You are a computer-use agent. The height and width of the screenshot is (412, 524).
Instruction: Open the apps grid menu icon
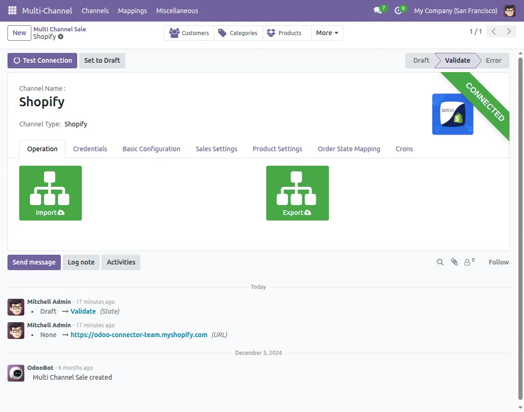coord(12,10)
